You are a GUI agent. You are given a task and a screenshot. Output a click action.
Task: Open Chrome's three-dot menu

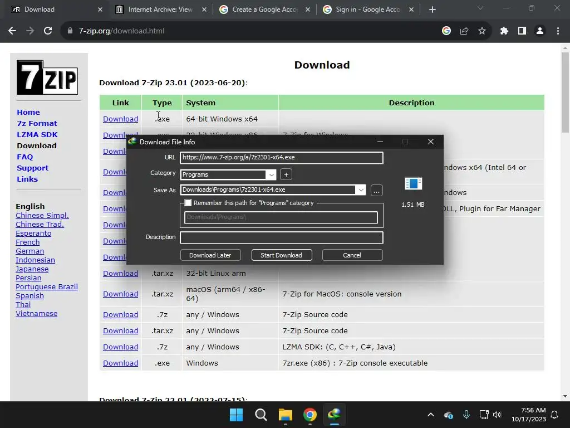point(558,31)
